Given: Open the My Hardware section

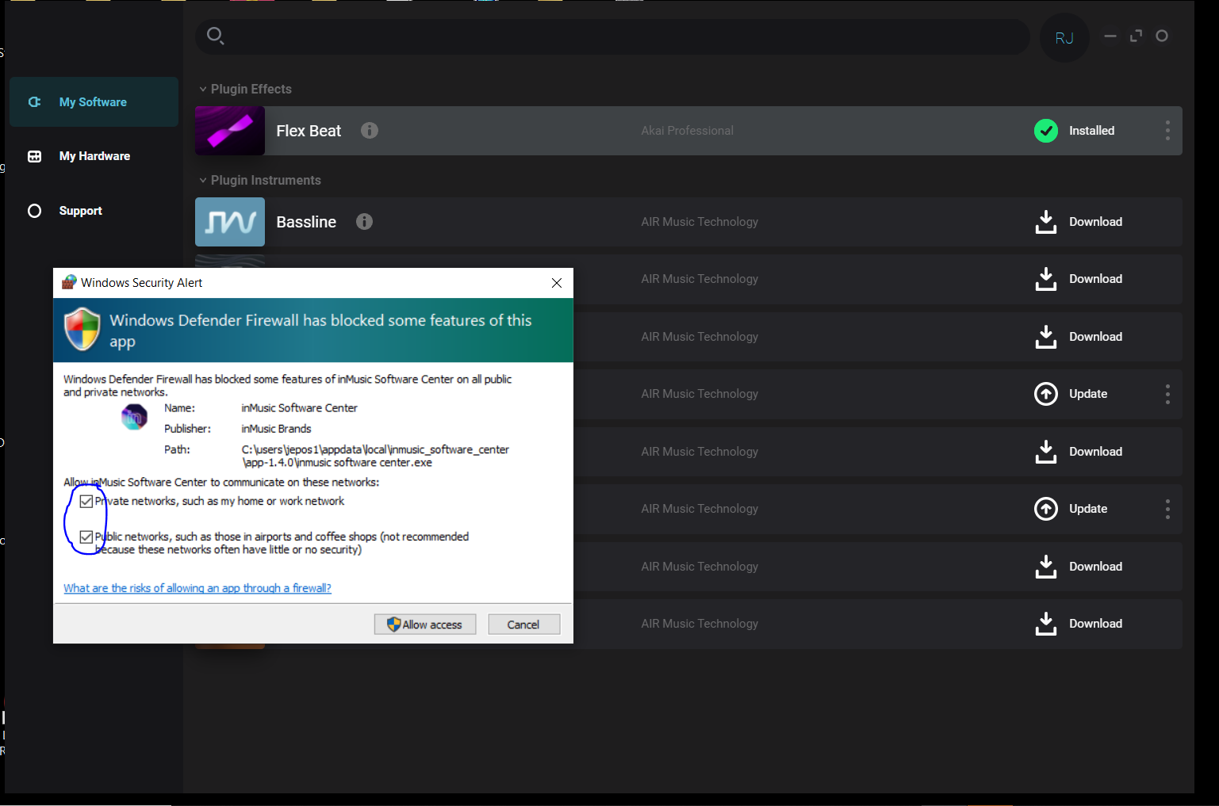Looking at the screenshot, I should pos(94,156).
